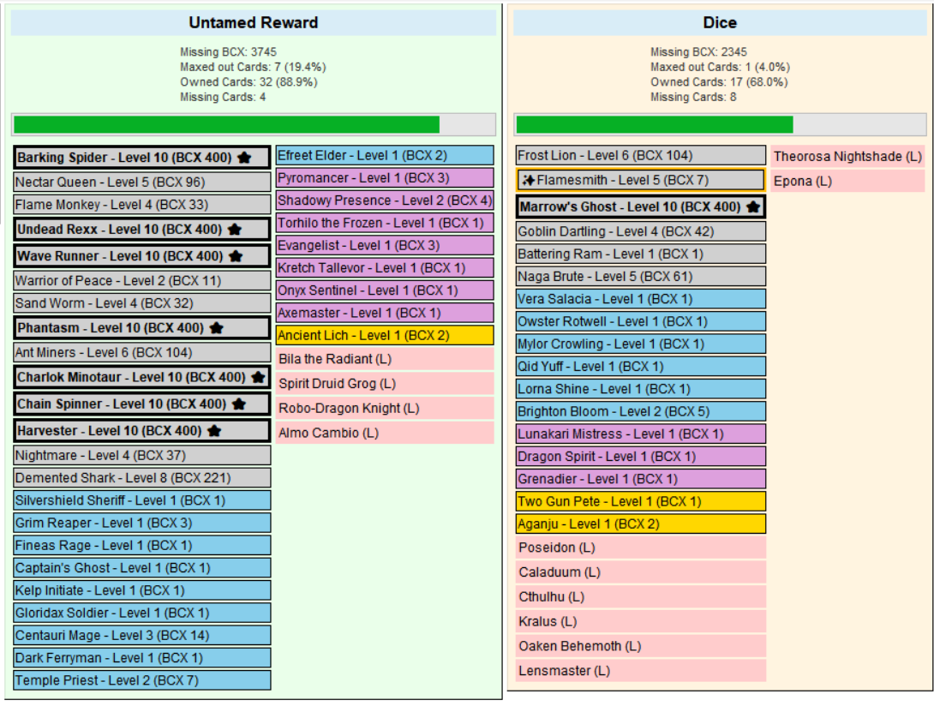Select Brighton Bloom - Level 2 card
This screenshot has height=712, width=934.
(x=641, y=411)
